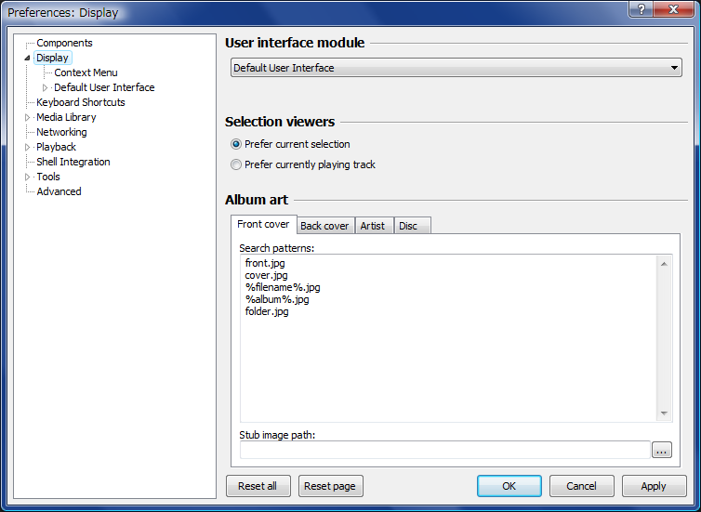This screenshot has width=701, height=512.
Task: Close the Preferences dialog window
Action: 673,9
